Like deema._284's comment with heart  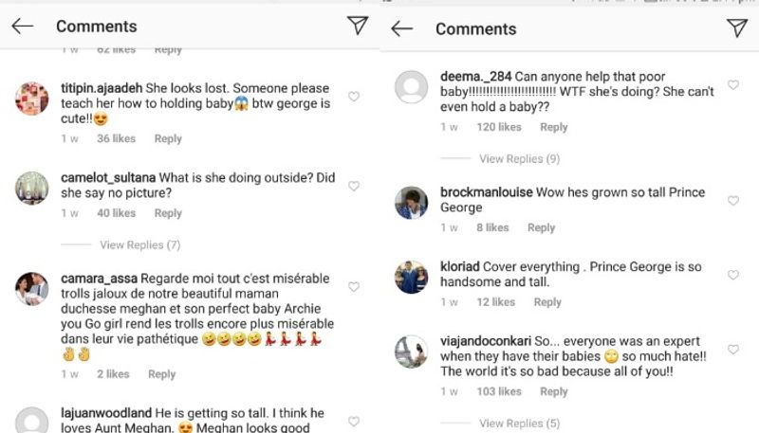pos(733,85)
